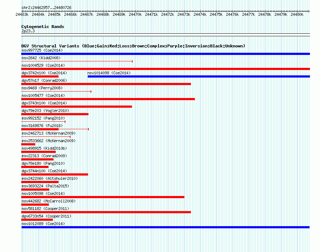The width and height of the screenshot is (320, 252).
Task: Click the nsv1005477 (Coe2014) label
Action: 43,95
